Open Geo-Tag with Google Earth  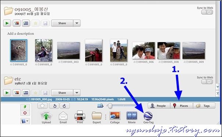coord(148,118)
